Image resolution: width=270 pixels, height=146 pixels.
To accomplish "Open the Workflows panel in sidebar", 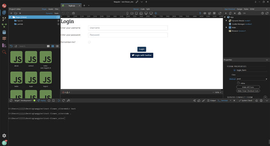I will [x=4, y=25].
